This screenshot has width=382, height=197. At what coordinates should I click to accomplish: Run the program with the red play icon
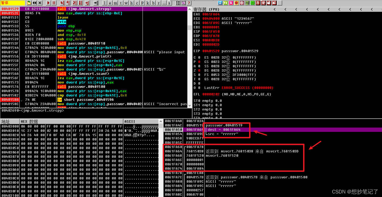(49, 3)
